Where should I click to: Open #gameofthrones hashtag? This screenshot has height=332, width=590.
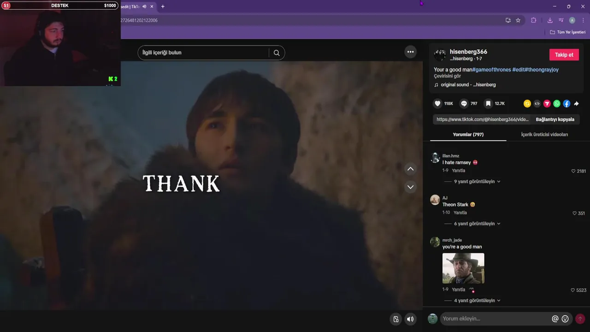491,70
